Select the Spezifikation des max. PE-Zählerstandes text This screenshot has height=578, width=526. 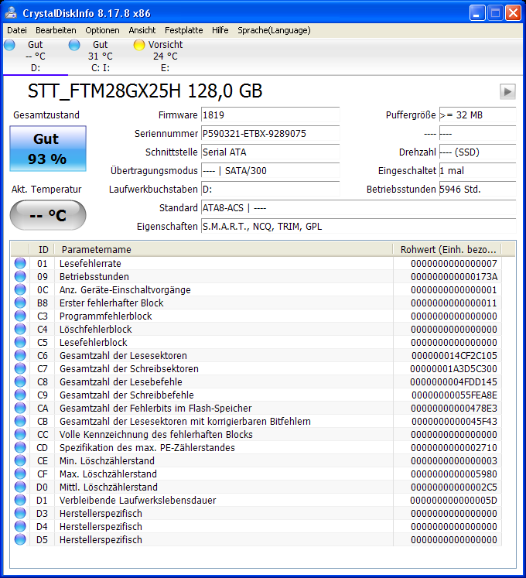pyautogui.click(x=147, y=447)
